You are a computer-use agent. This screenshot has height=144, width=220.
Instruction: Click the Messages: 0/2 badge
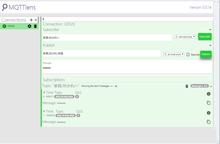(x=199, y=86)
